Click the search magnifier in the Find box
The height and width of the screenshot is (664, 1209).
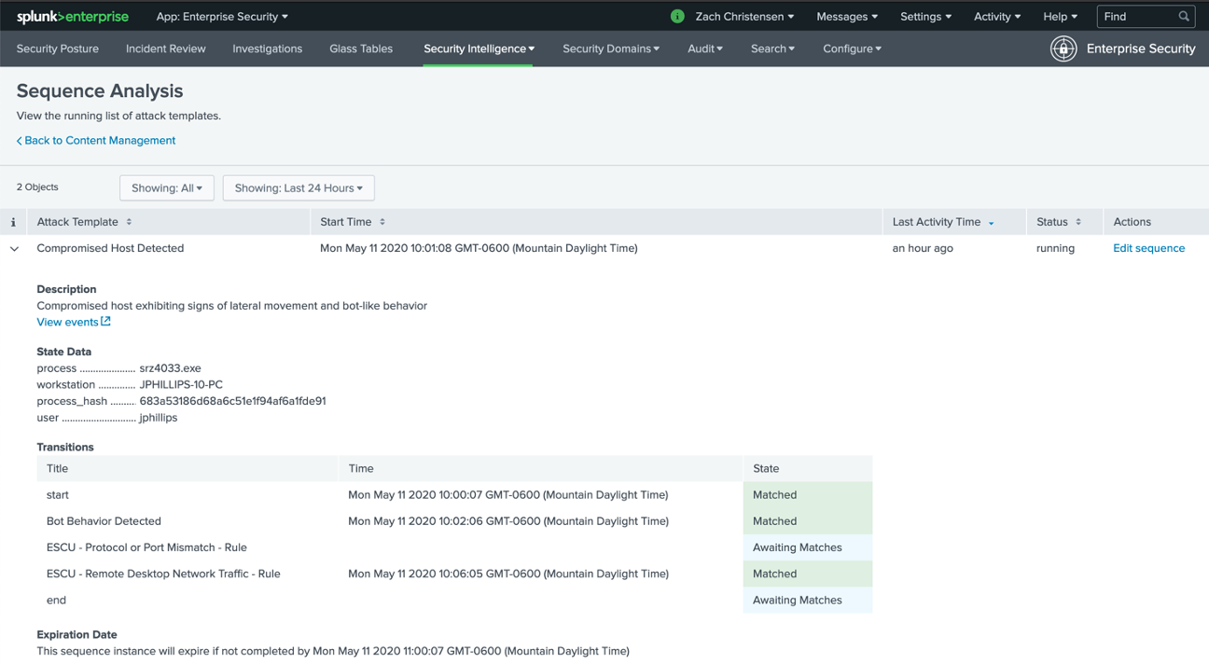tap(1182, 16)
